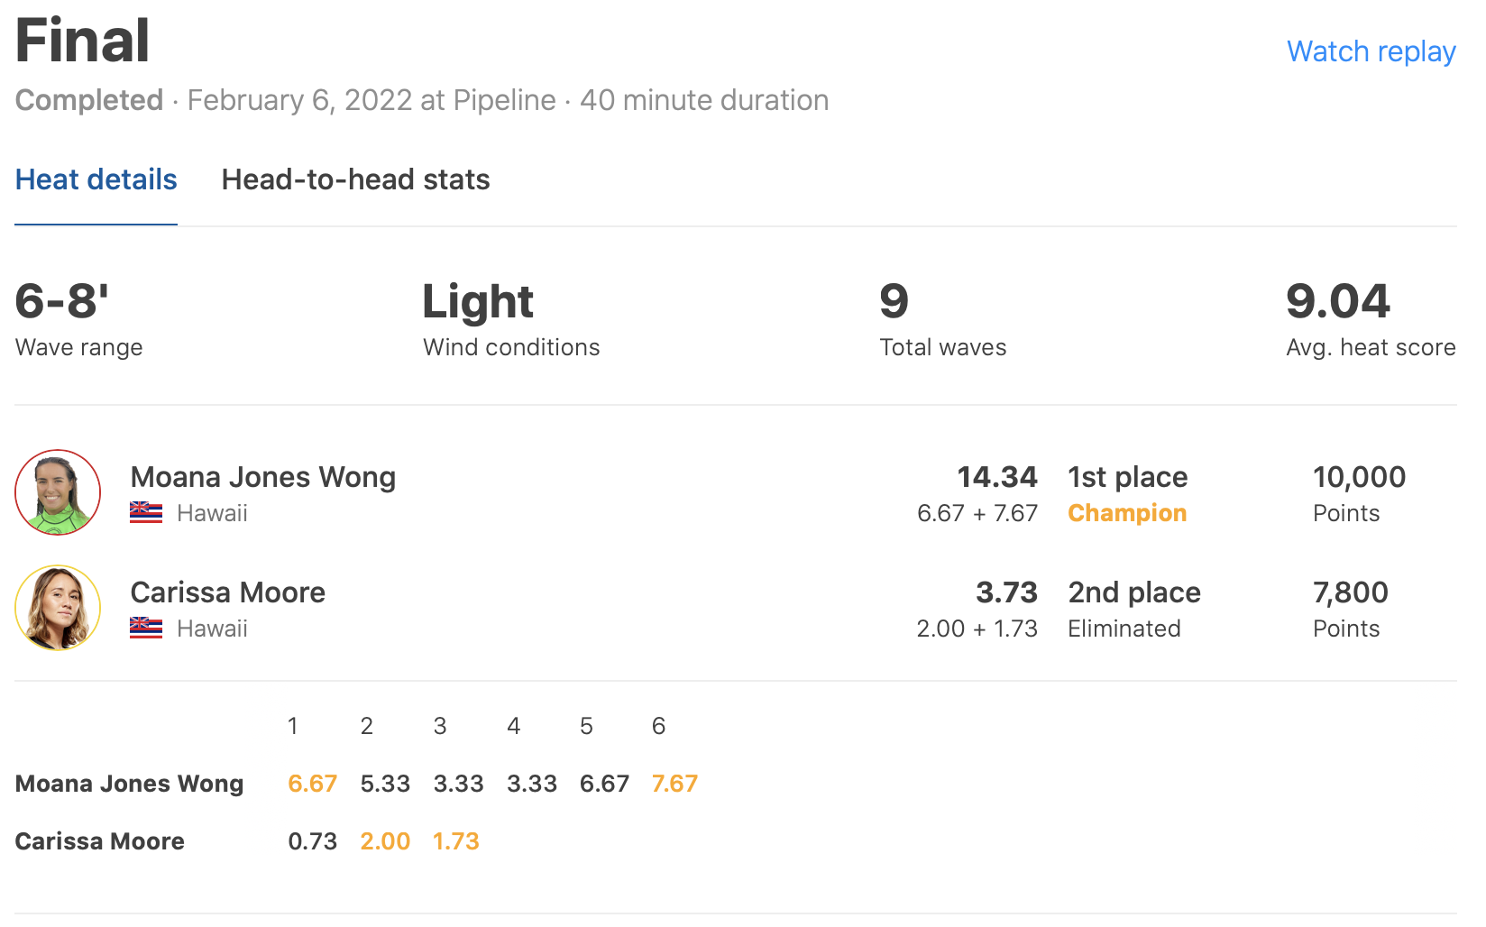This screenshot has height=927, width=1486.
Task: Open the Watch replay link
Action: 1371,51
